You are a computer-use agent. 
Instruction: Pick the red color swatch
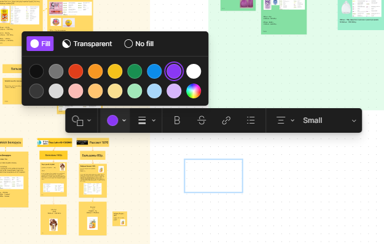(x=76, y=71)
